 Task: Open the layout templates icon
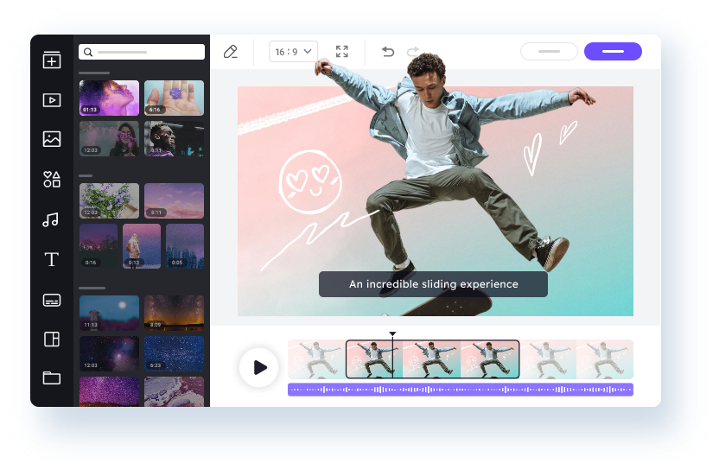(x=52, y=339)
